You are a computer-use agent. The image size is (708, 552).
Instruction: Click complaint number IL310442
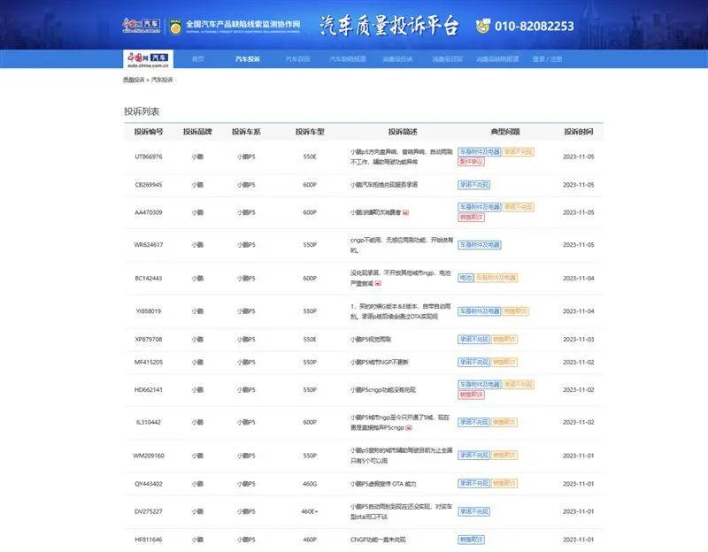(x=149, y=422)
